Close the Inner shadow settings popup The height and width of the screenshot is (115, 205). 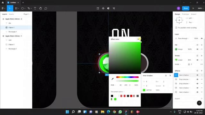170,76
